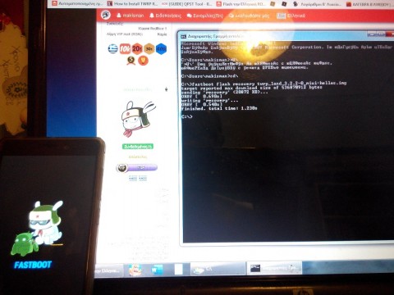The height and width of the screenshot is (295, 394).
Task: Click the orange 20 hexagon badge
Action: [x=137, y=49]
